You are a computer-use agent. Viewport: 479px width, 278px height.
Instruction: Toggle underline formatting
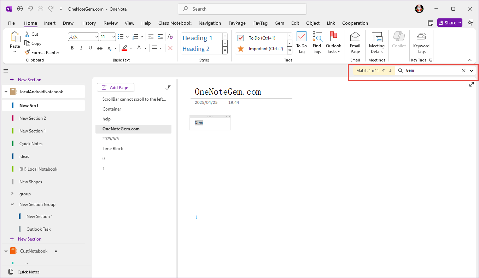[x=90, y=48]
